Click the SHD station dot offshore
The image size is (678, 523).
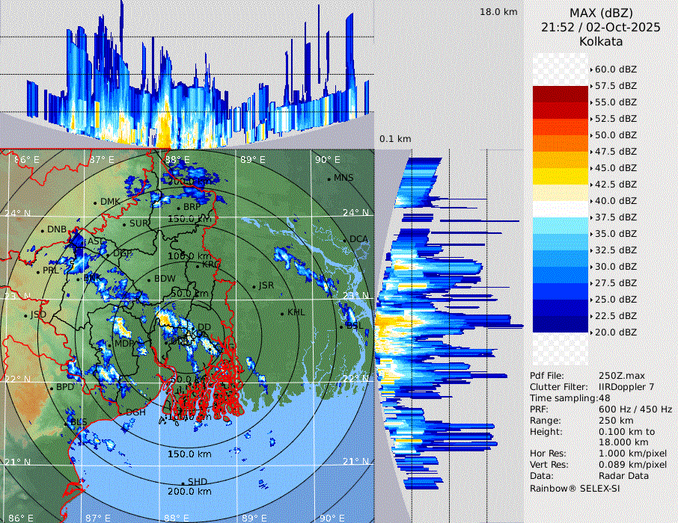pos(183,483)
